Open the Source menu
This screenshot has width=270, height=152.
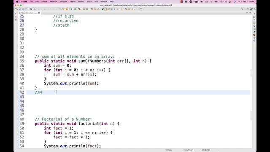(44, 2)
